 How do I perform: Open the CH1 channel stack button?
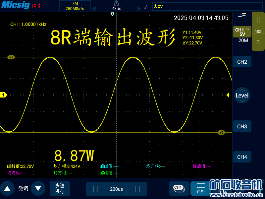click(x=179, y=188)
